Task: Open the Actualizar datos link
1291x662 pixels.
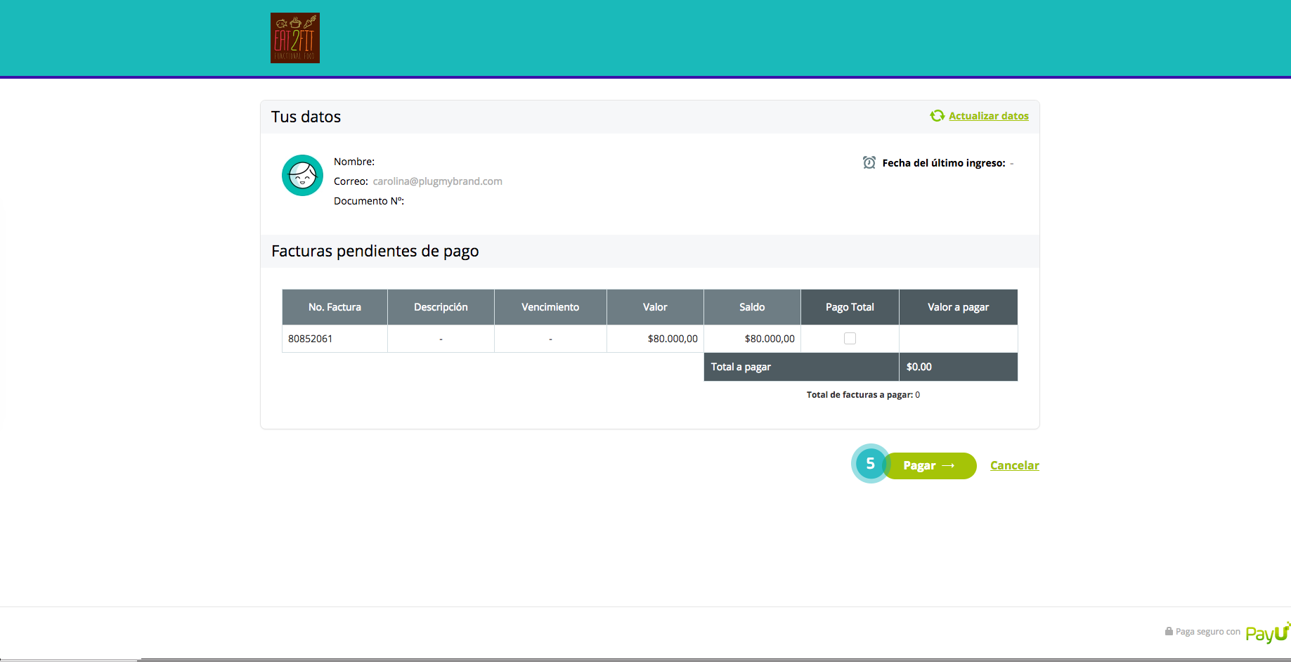Action: [988, 116]
